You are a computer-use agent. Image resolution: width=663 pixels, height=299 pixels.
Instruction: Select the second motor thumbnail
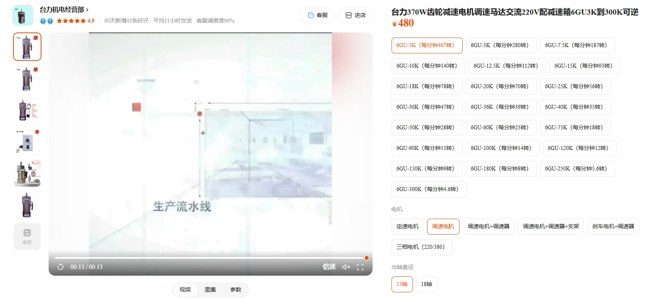(x=27, y=78)
